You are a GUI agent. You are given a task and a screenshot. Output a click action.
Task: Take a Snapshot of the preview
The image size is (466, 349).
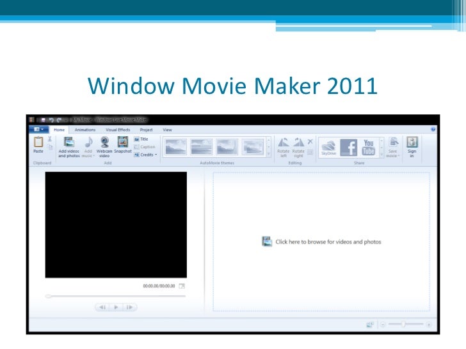[x=123, y=144]
